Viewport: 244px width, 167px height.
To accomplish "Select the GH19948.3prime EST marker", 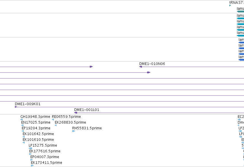I will 22,120.
